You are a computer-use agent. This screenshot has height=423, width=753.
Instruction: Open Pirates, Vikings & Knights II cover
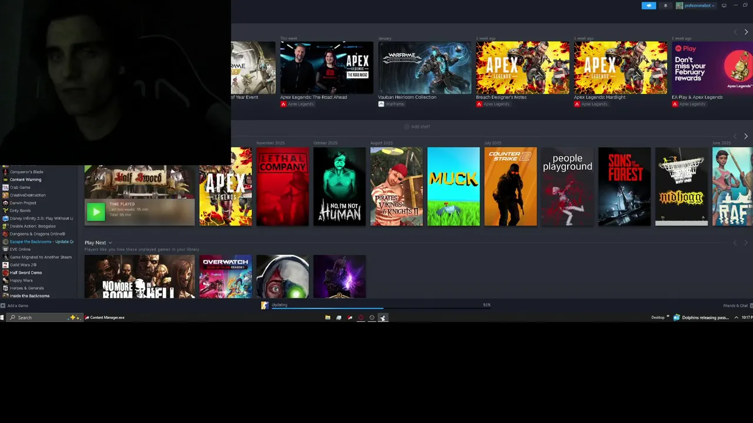click(x=397, y=186)
